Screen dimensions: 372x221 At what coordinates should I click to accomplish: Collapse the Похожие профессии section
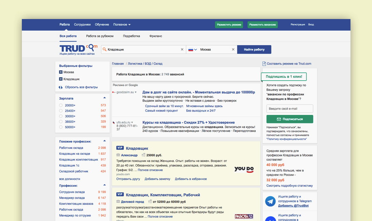click(x=104, y=141)
